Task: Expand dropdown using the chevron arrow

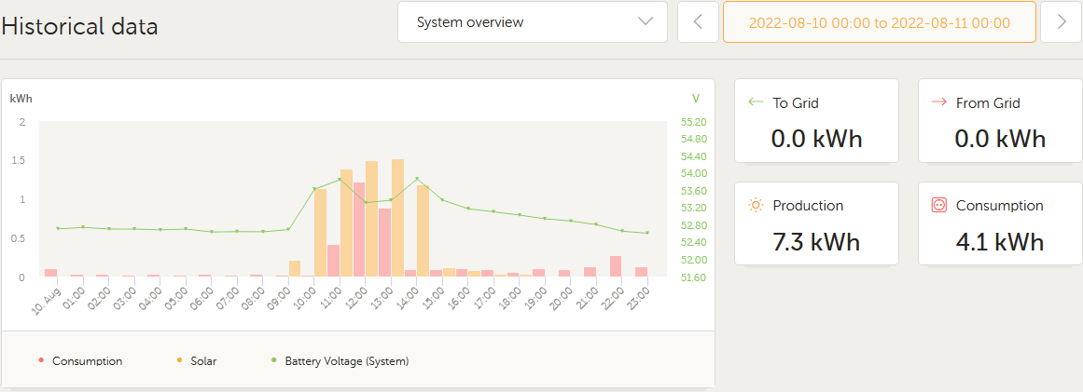Action: (x=646, y=22)
